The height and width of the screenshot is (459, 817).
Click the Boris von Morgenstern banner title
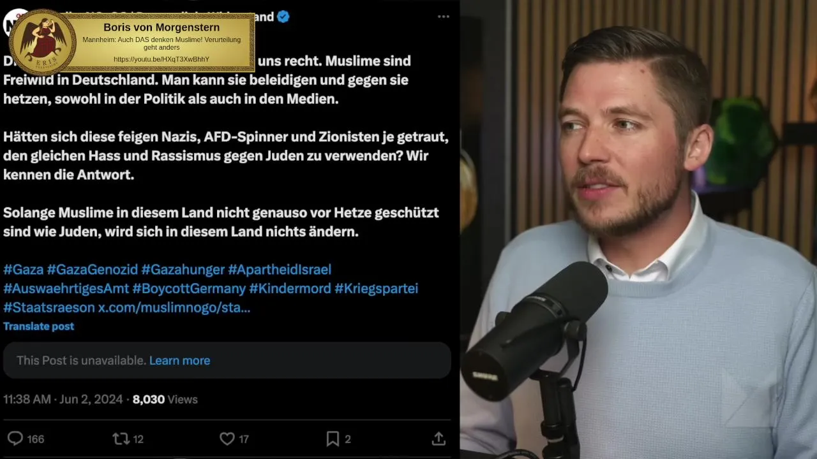(x=161, y=27)
